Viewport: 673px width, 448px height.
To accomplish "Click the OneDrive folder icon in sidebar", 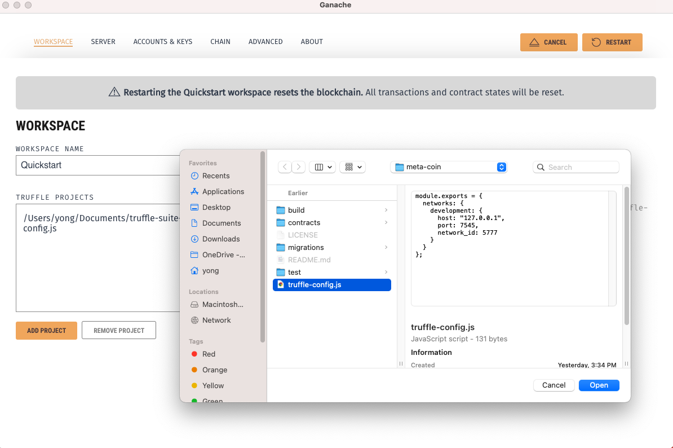I will (x=194, y=254).
